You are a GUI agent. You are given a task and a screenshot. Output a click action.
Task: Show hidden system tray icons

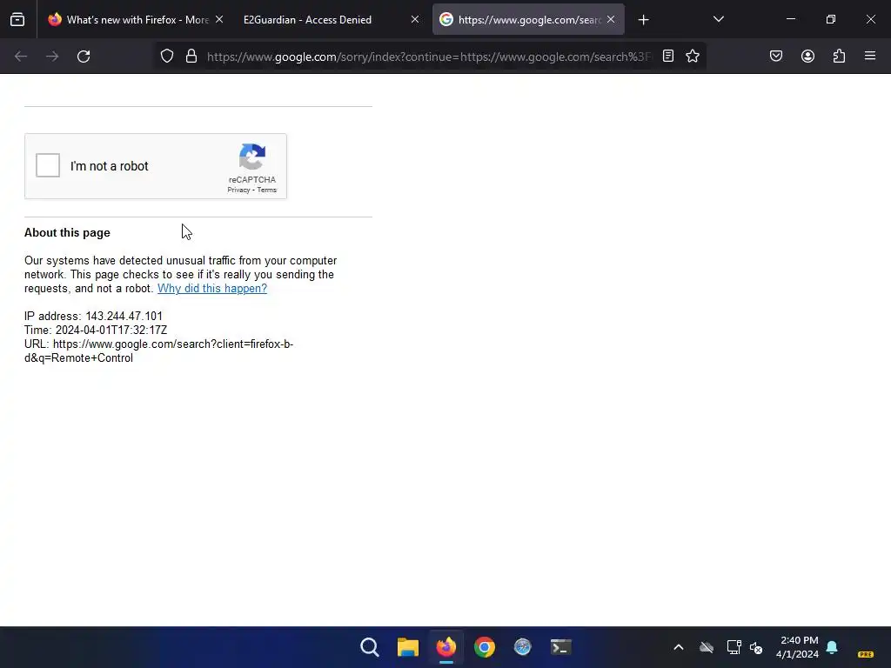click(679, 647)
